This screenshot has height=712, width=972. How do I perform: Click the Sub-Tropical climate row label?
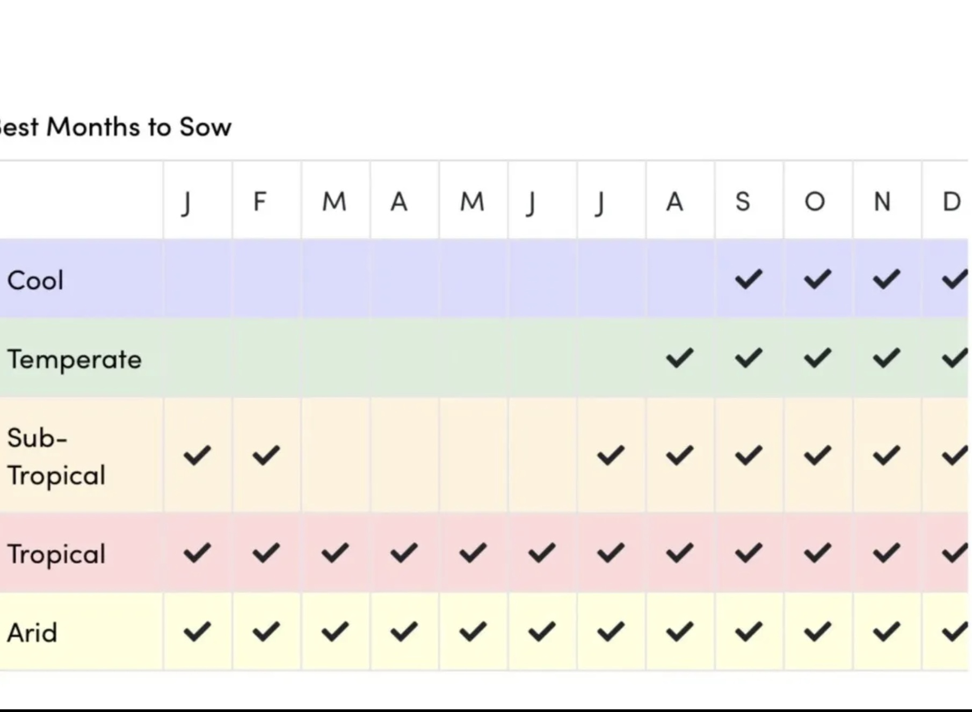56,456
